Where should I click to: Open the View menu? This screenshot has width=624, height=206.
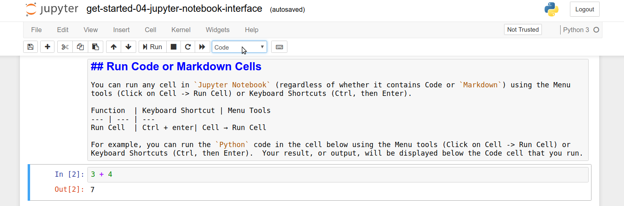tap(91, 30)
